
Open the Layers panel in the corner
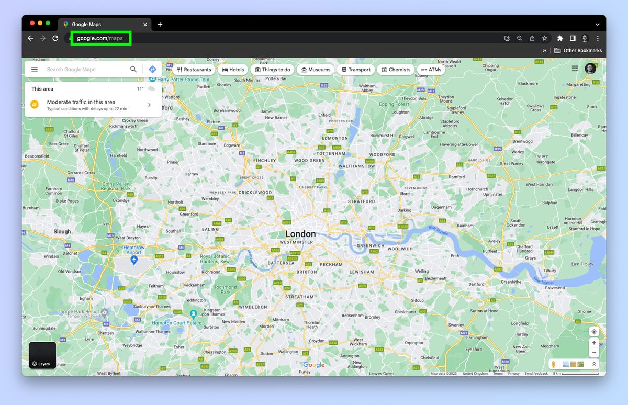pyautogui.click(x=42, y=355)
